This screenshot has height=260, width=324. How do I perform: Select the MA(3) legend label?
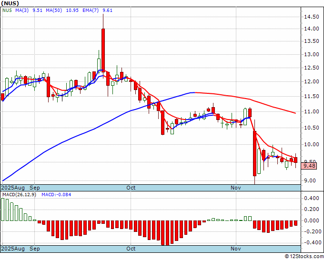click(22, 10)
